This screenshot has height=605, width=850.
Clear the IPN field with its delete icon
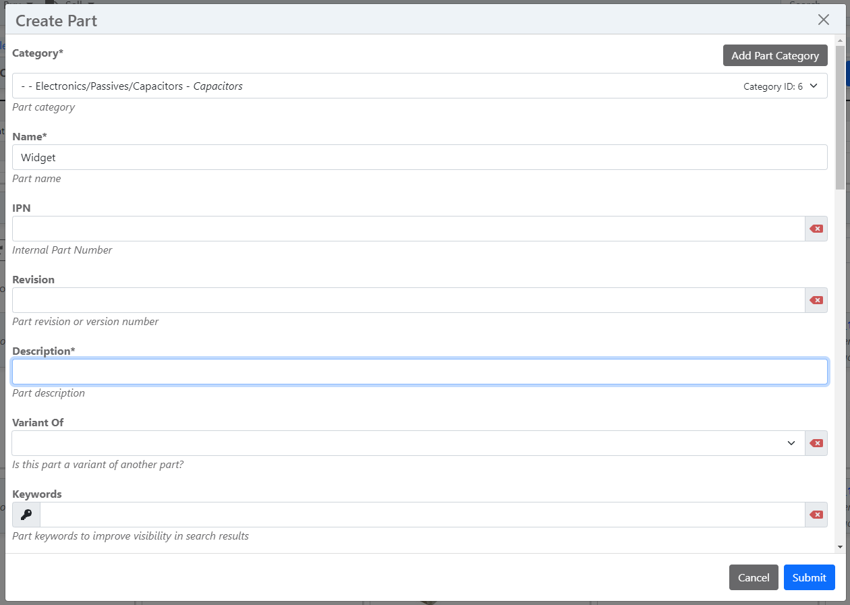[x=816, y=229]
